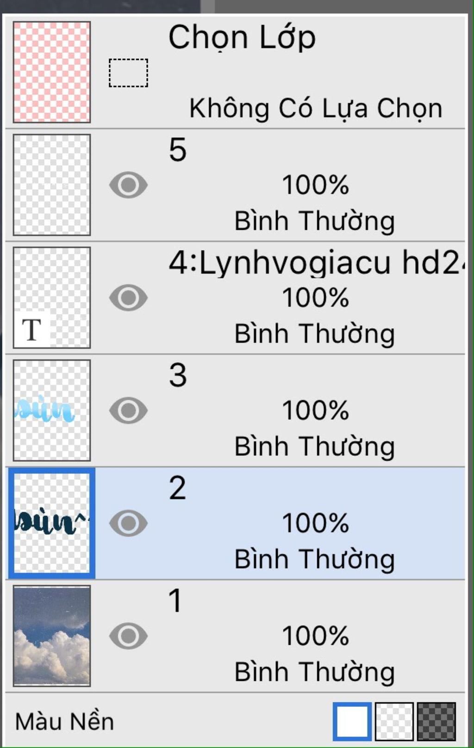This screenshot has width=474, height=748.
Task: Open layer 5's empty transparent thumbnail
Action: tap(52, 185)
